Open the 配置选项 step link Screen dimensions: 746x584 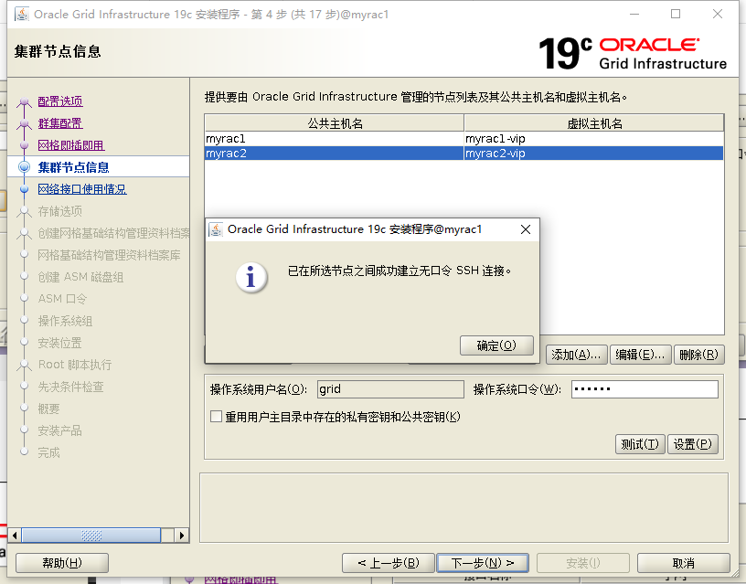click(60, 101)
